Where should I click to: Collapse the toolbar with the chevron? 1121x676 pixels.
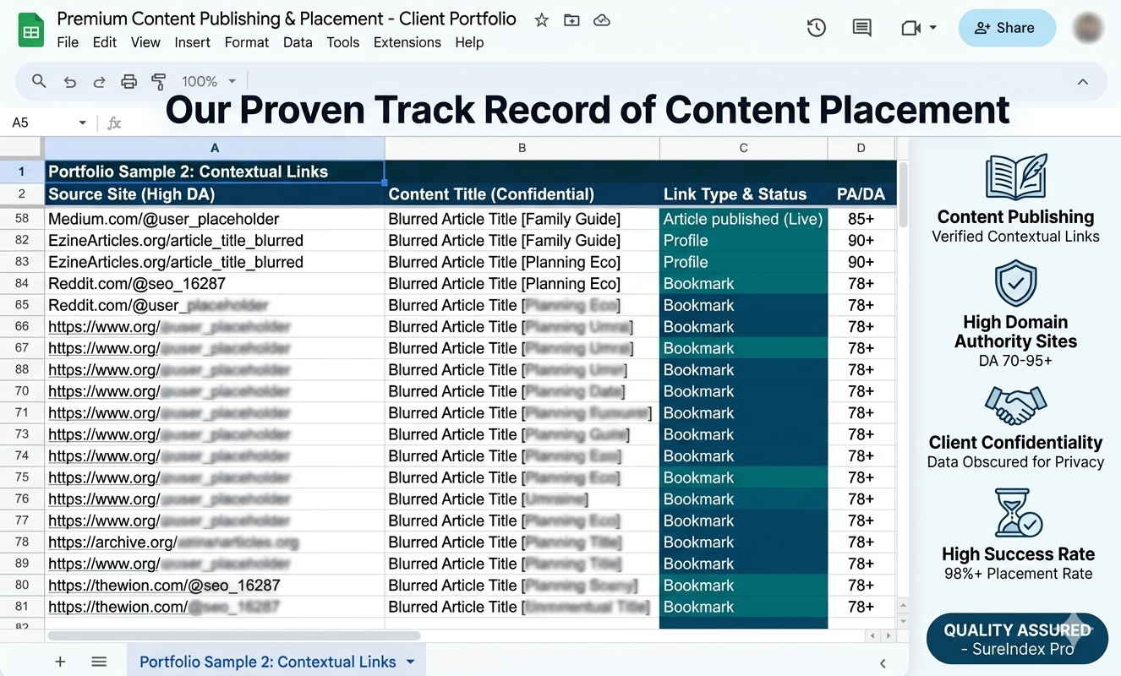click(x=1083, y=81)
